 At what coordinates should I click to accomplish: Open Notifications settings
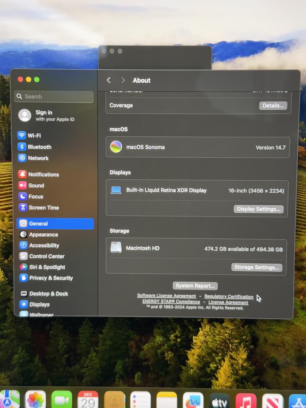pos(43,175)
